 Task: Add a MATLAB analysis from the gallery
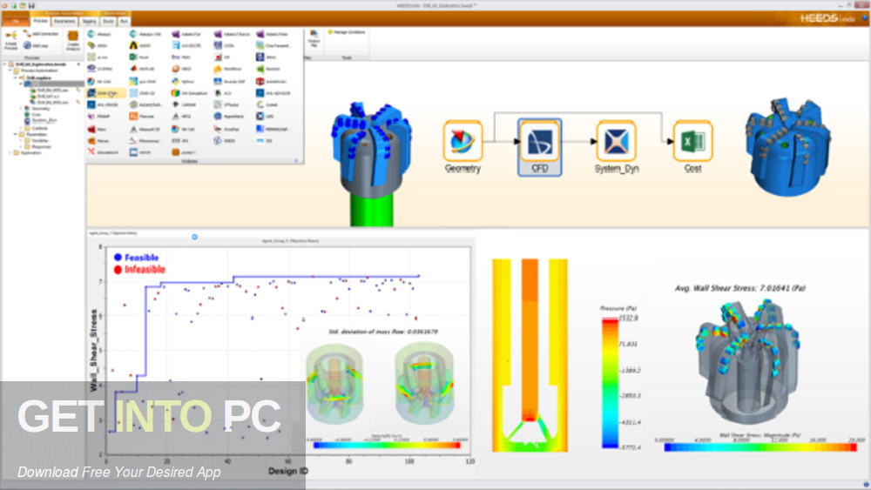(142, 69)
